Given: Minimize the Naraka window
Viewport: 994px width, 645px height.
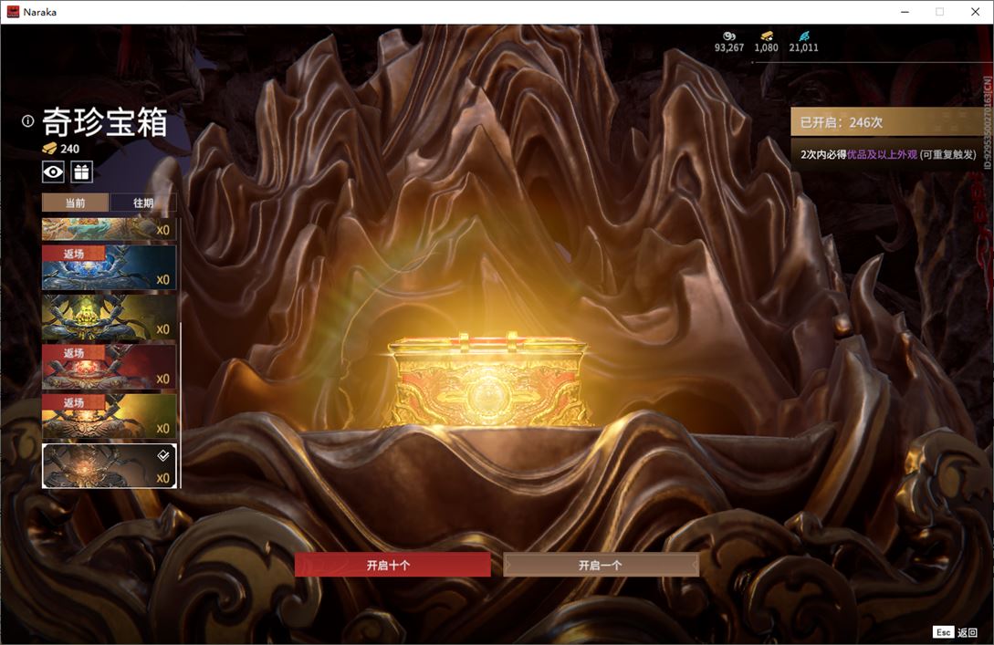Looking at the screenshot, I should pyautogui.click(x=905, y=12).
